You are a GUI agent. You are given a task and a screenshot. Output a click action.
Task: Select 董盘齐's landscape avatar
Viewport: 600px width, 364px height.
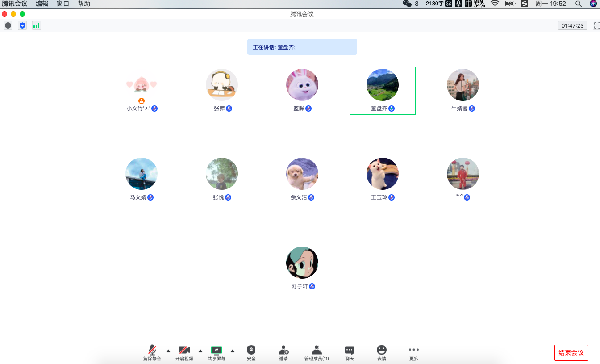point(383,85)
